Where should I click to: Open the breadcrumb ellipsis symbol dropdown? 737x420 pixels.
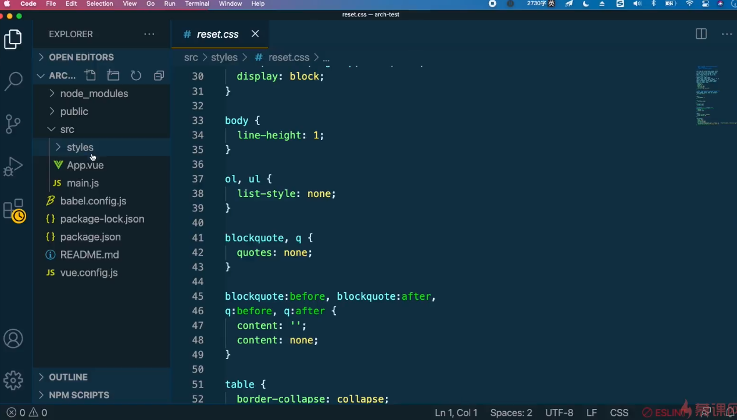tap(326, 58)
